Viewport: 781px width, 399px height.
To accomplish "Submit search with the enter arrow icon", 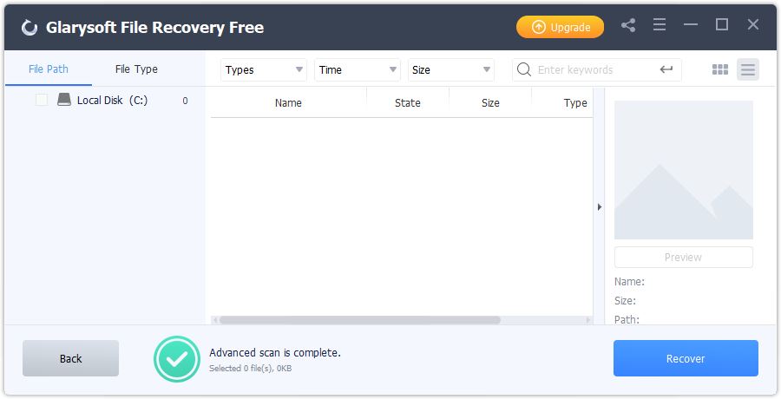I will 666,69.
